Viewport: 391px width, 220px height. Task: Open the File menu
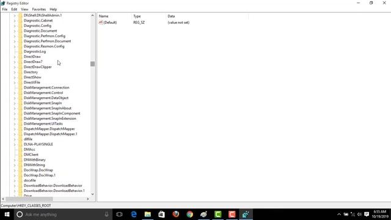(x=5, y=9)
